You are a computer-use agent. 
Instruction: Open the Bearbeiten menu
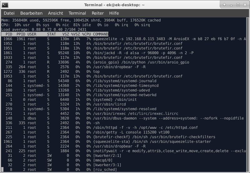coord(31,13)
